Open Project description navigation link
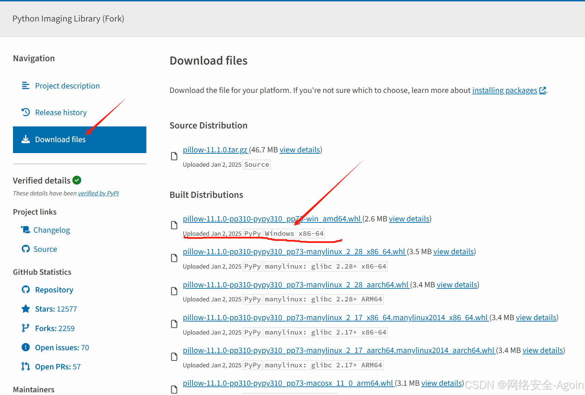This screenshot has height=395, width=585. [x=67, y=86]
